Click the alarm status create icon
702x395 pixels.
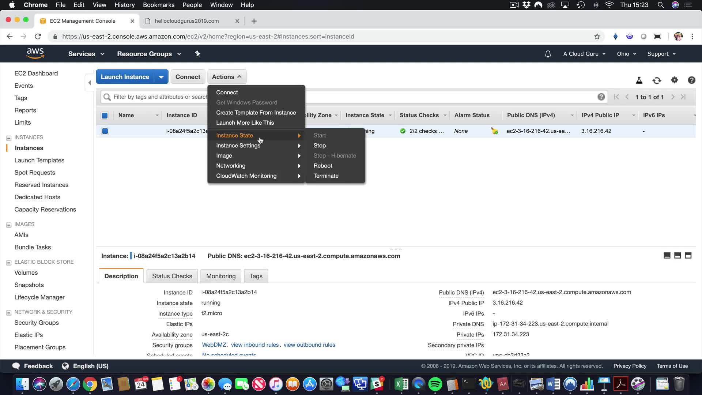click(x=494, y=131)
